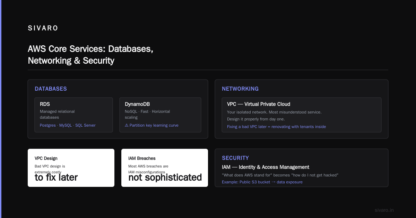416x218 pixels.
Task: Open the RDS card title
Action: 45,104
